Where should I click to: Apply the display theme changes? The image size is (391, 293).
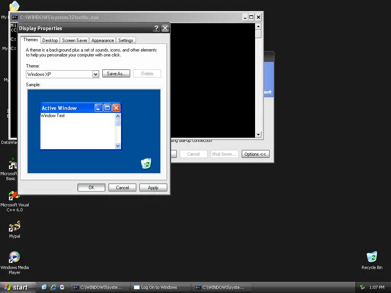tap(153, 188)
